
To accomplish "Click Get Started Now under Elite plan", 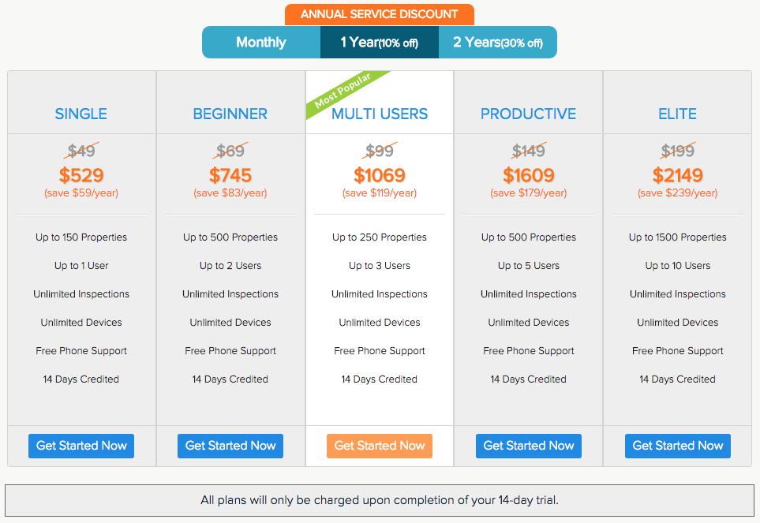I will tap(678, 446).
